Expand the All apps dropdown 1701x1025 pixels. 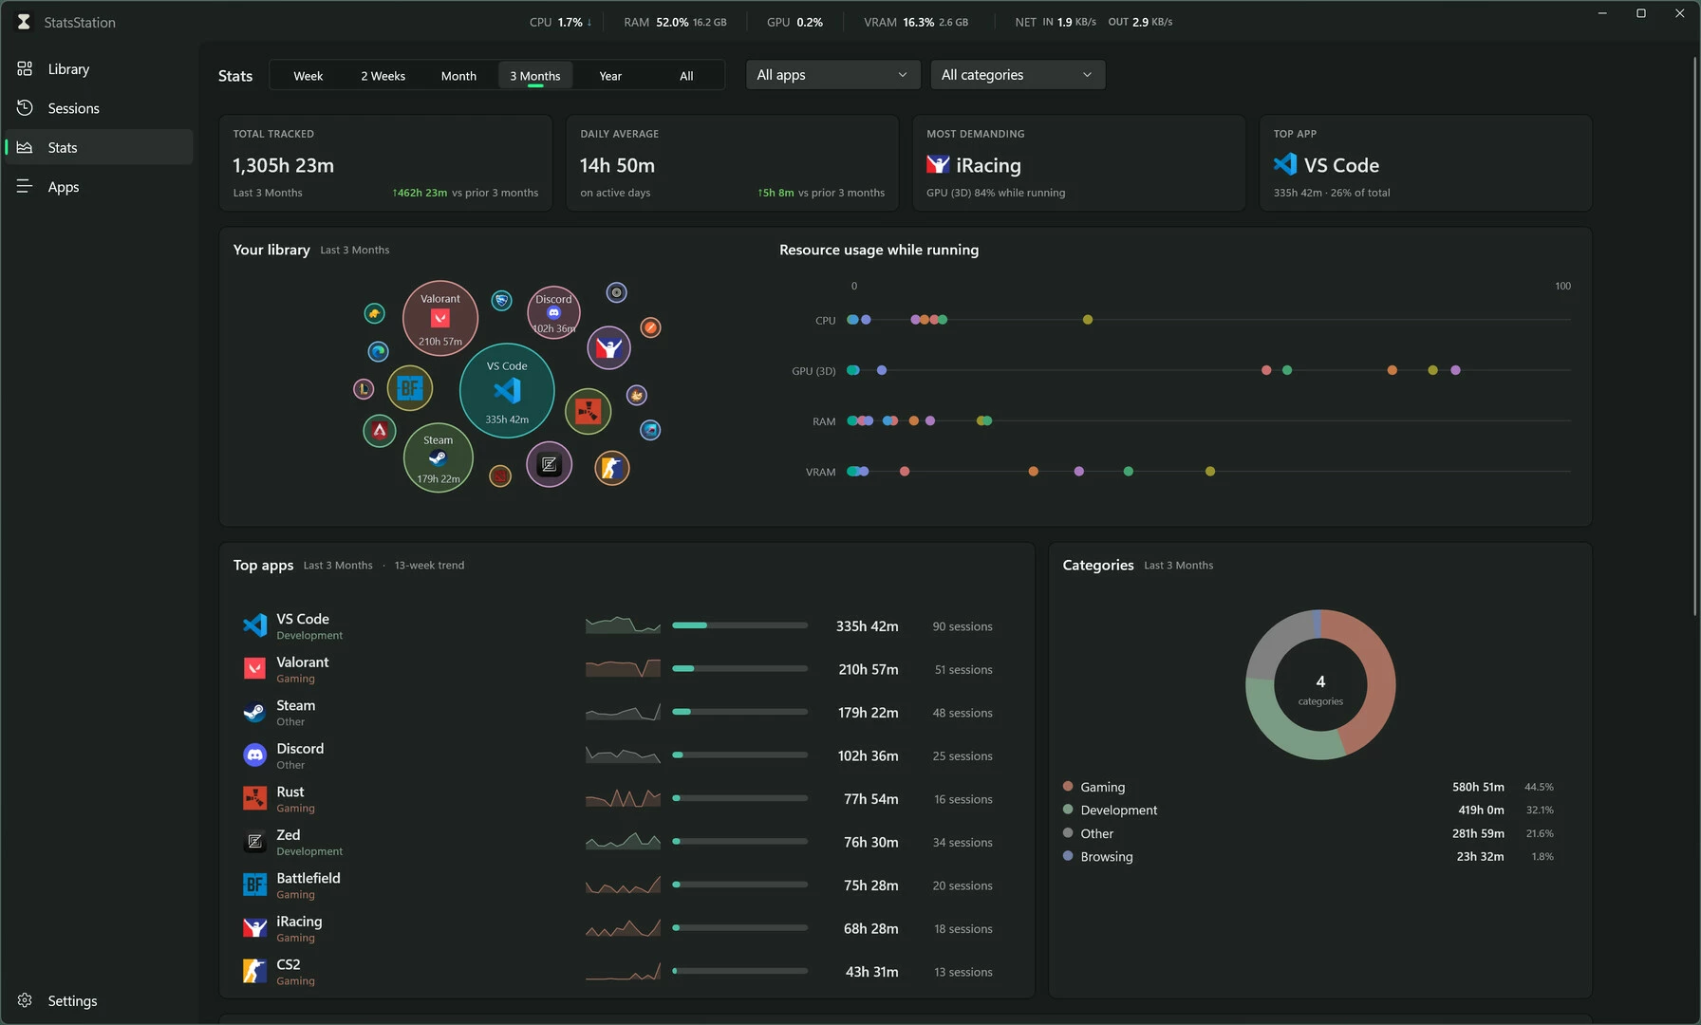click(832, 75)
